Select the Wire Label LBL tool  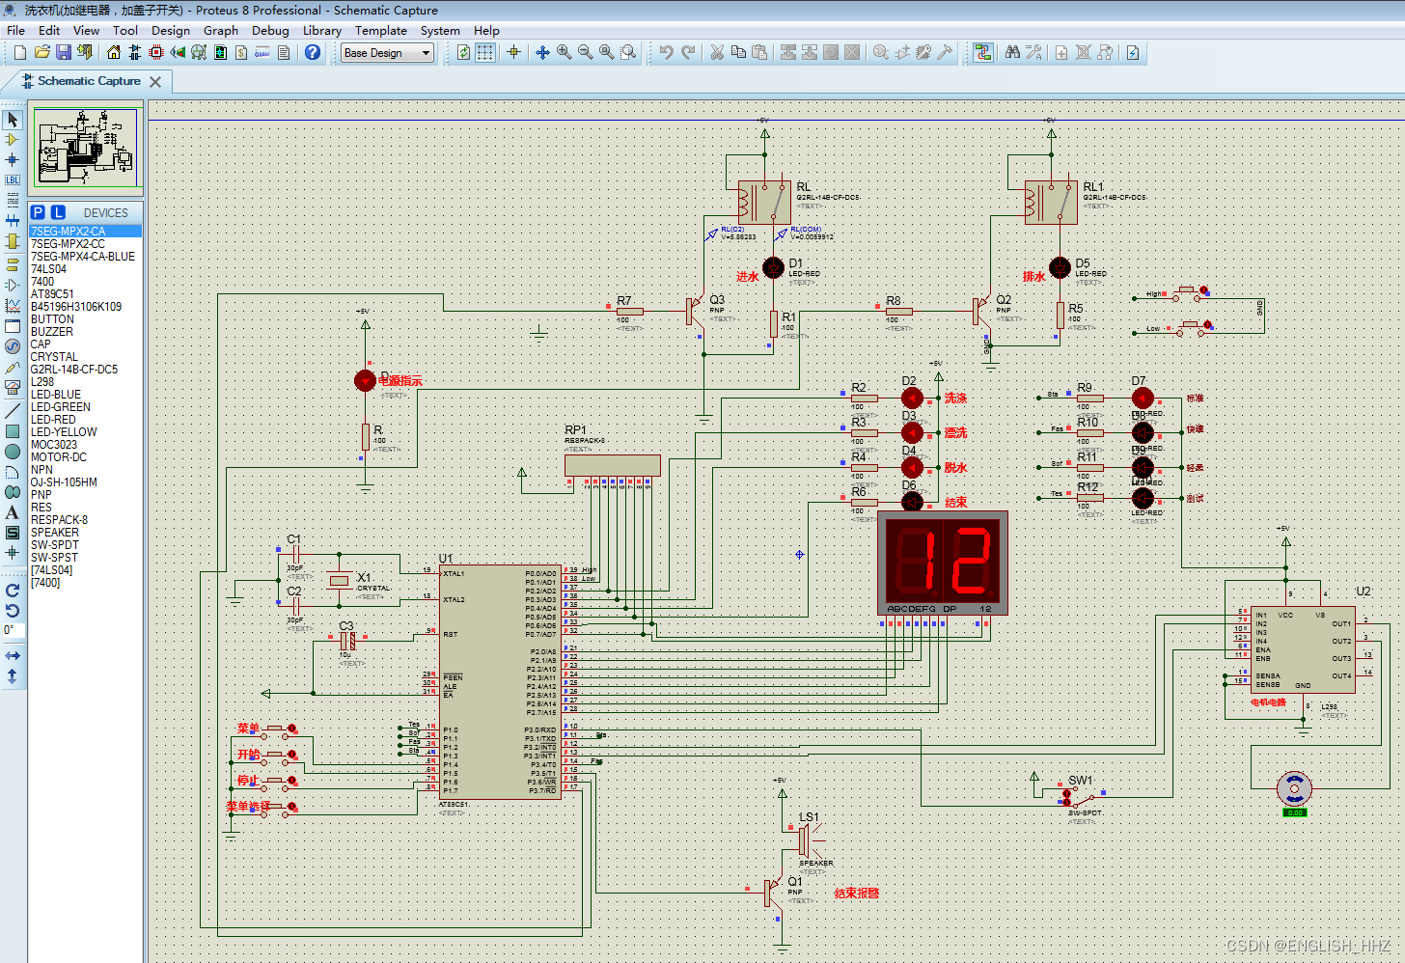point(13,179)
